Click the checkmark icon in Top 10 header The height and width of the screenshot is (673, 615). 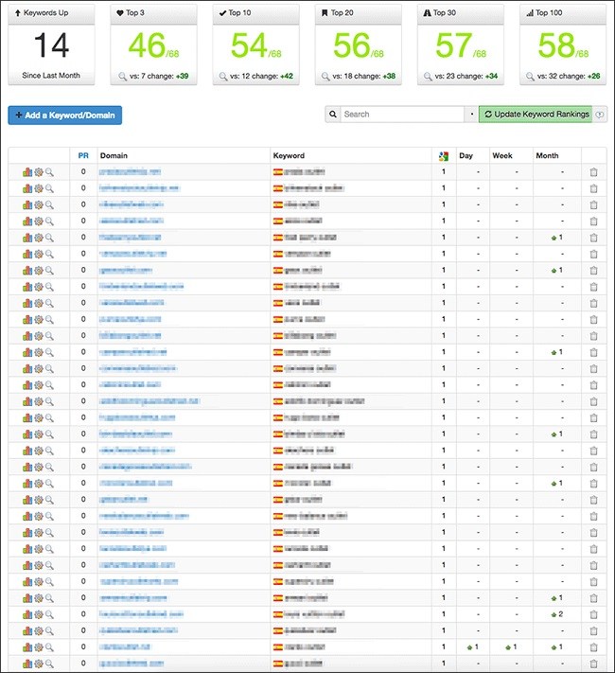point(222,13)
